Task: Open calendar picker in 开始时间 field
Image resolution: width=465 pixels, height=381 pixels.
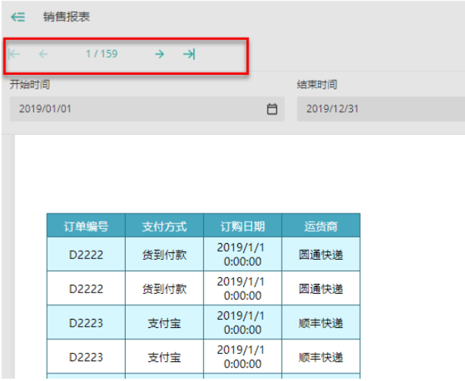Action: tap(272, 109)
